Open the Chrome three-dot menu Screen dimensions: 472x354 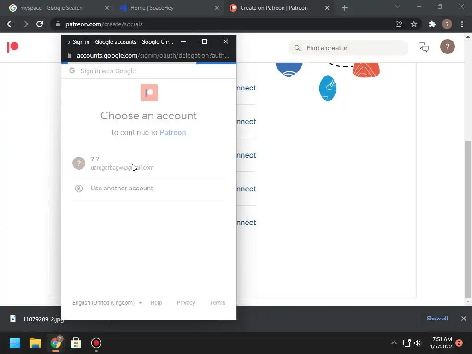click(462, 24)
